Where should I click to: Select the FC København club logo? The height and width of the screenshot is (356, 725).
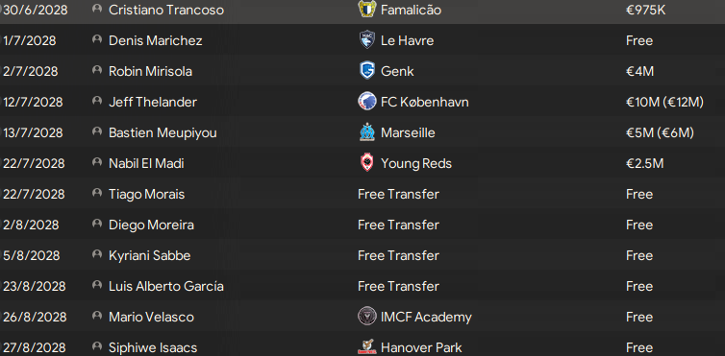[x=367, y=102]
